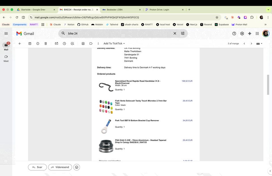Open advanced search filter options
The image size is (272, 176).
click(183, 33)
